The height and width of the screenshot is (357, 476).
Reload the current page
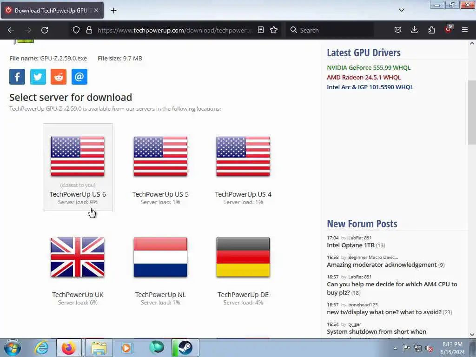click(45, 30)
